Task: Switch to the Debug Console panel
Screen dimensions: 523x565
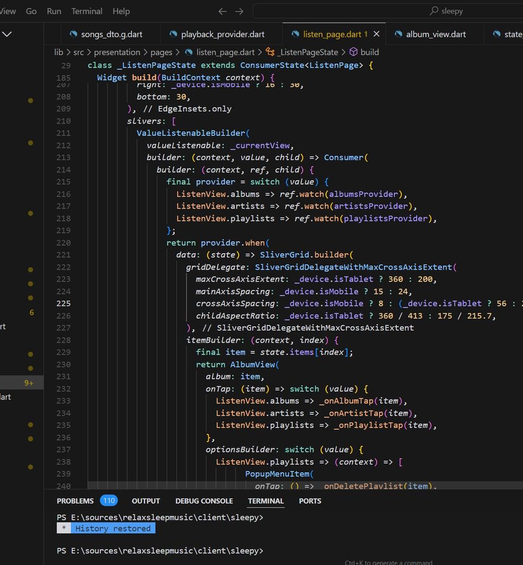Action: (x=204, y=501)
